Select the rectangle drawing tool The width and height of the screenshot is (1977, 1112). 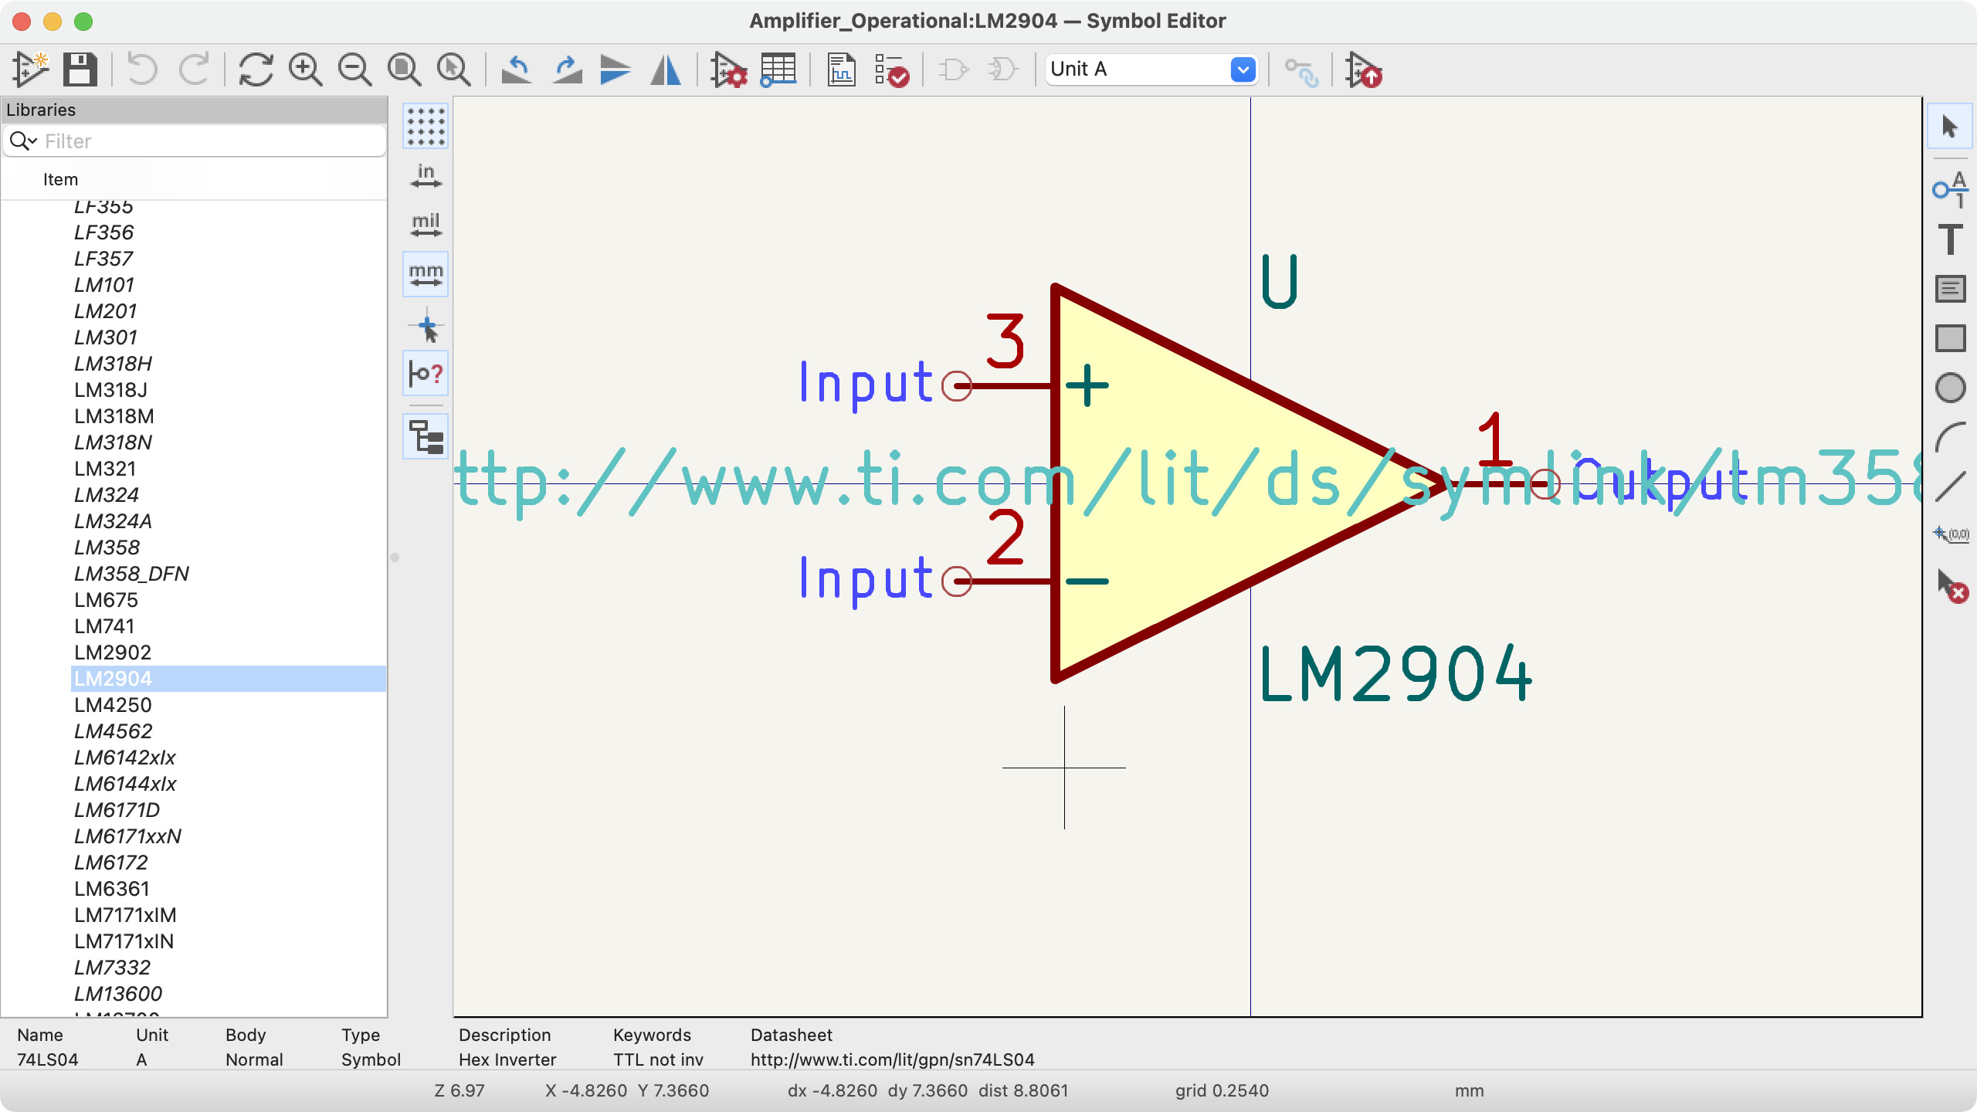tap(1950, 337)
